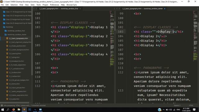This screenshot has width=199, height=112.
Task: Go to previous tab in left pane
Action: coord(34,9)
